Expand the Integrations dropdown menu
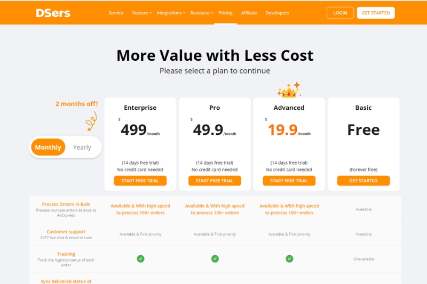 171,13
